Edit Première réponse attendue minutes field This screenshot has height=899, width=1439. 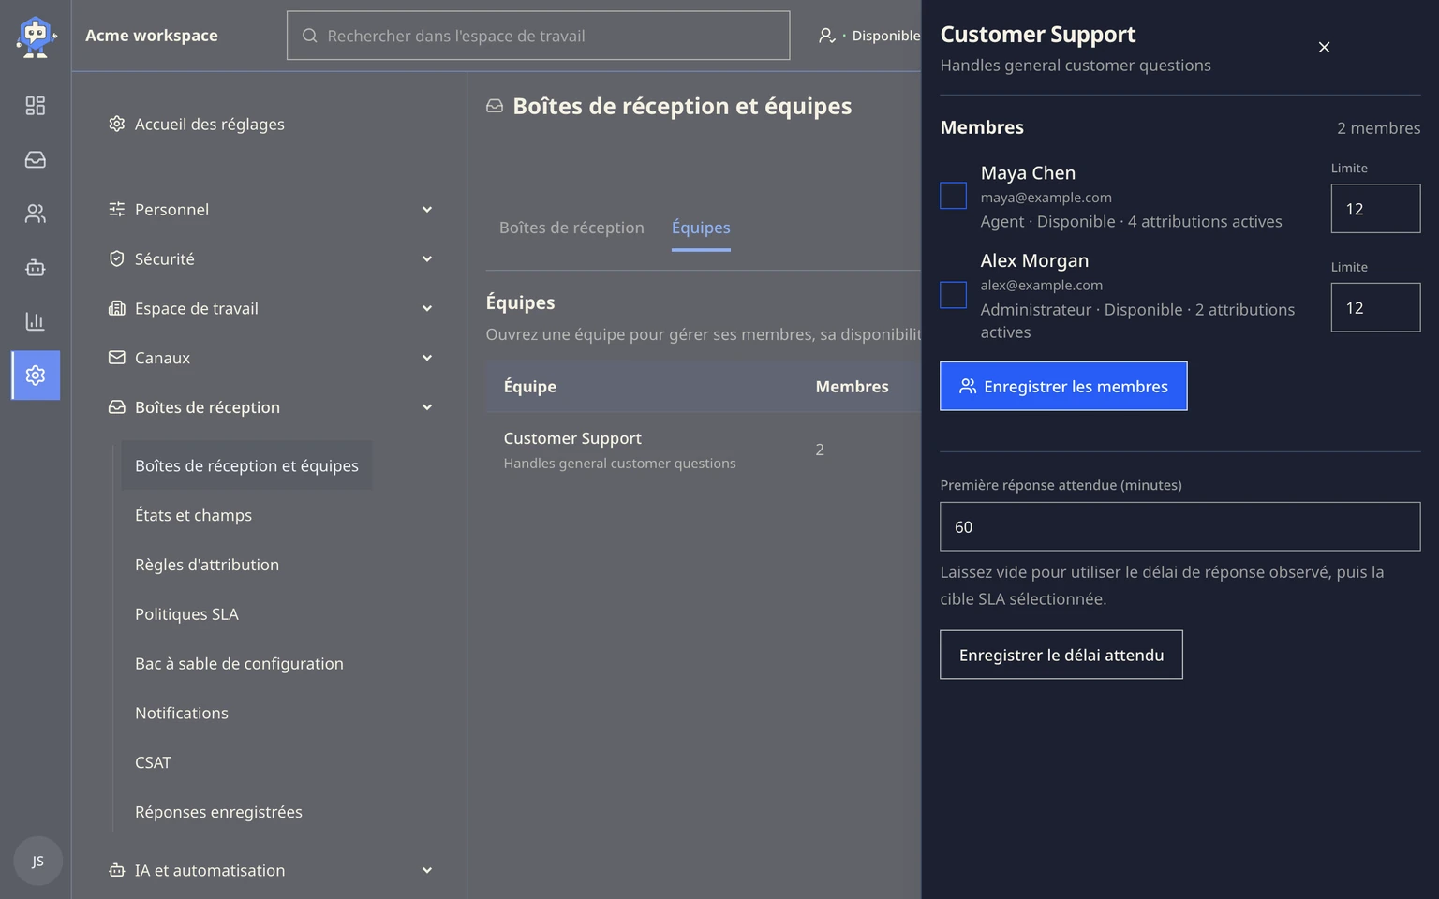click(1179, 526)
